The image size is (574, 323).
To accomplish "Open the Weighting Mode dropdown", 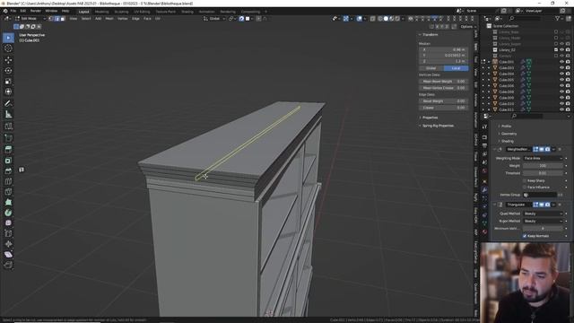I will click(x=543, y=158).
